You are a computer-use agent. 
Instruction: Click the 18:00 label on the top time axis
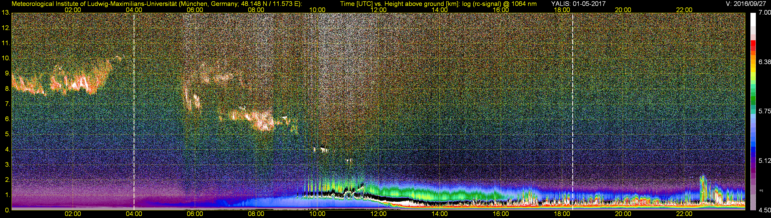coord(562,10)
